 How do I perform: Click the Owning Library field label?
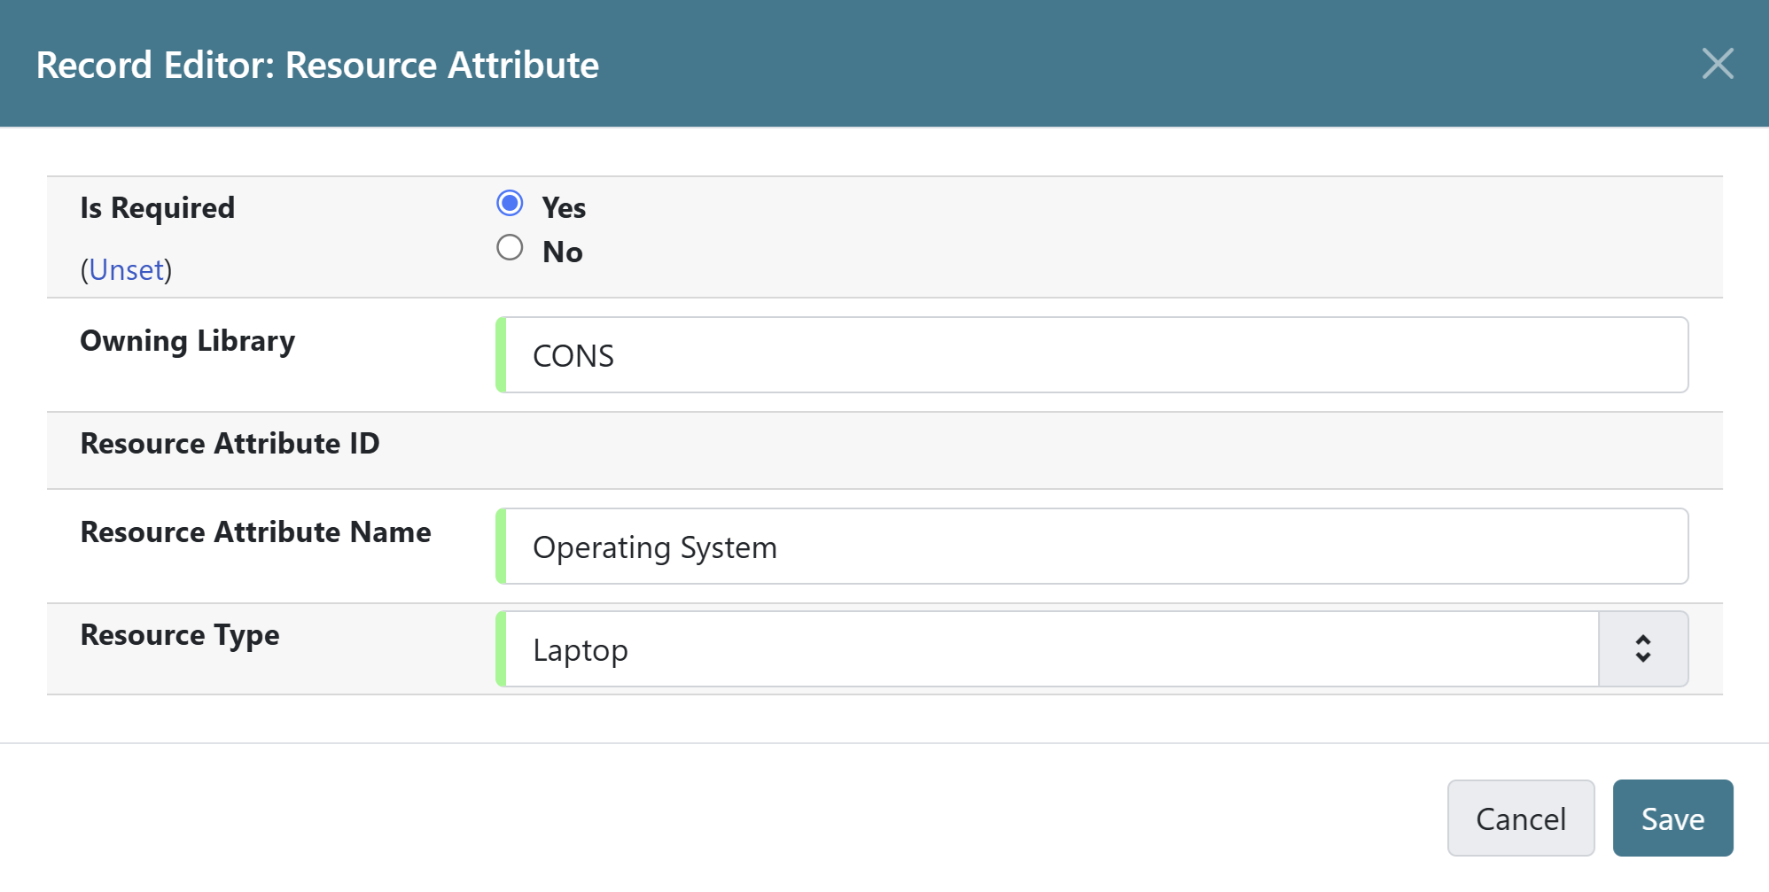[x=187, y=341]
